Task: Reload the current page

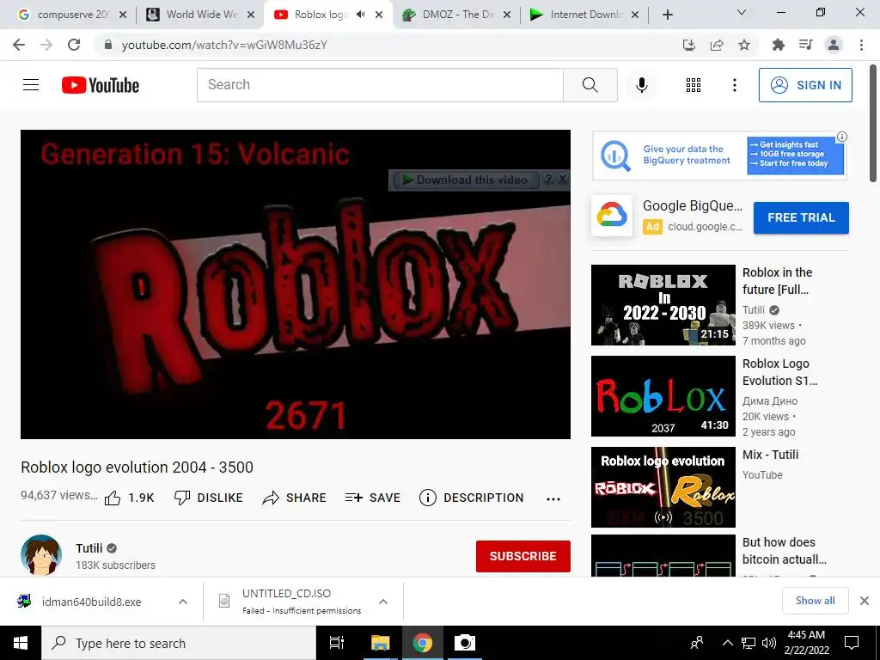Action: point(74,45)
